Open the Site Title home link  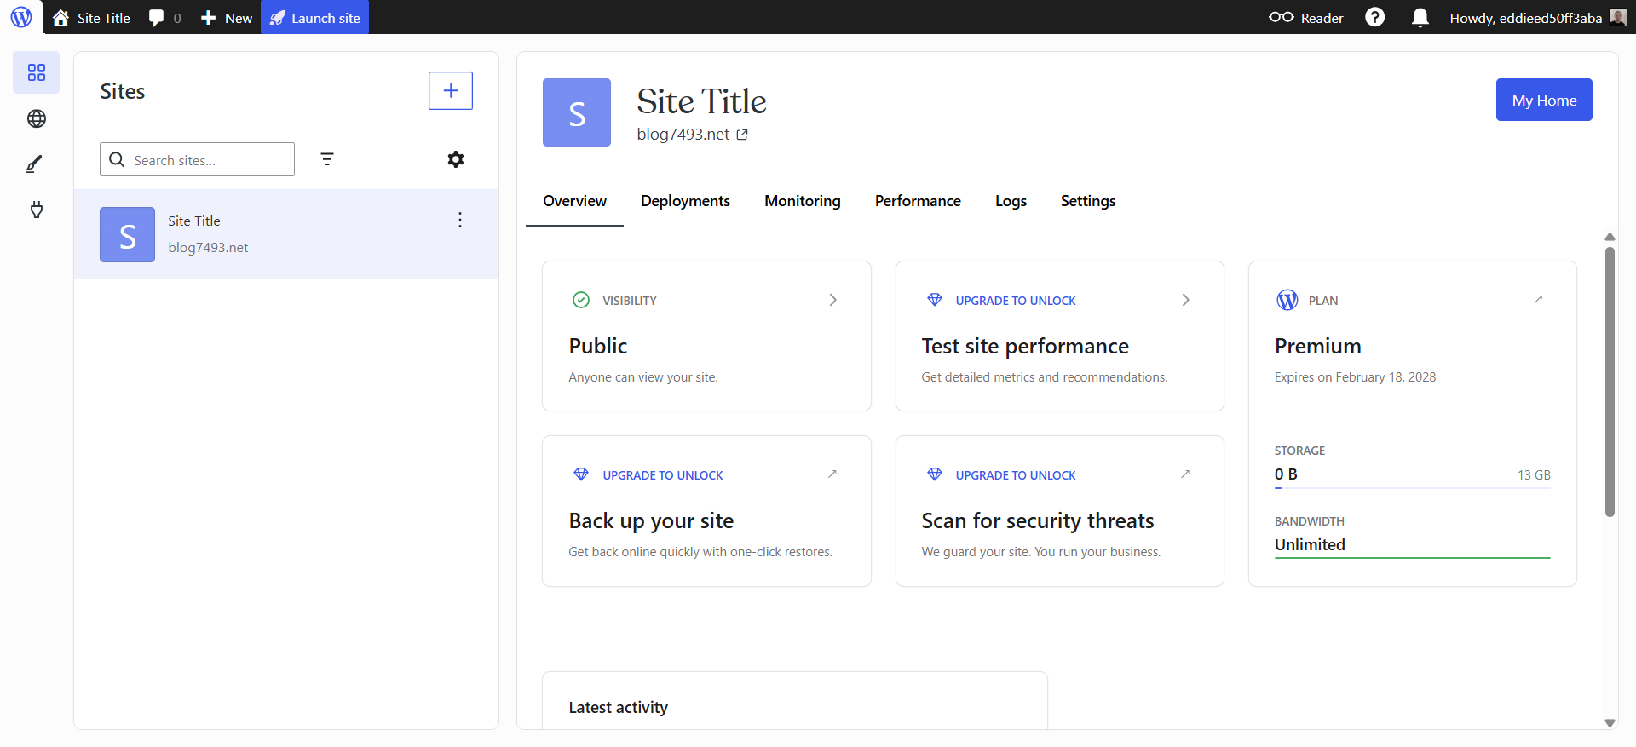(x=91, y=18)
